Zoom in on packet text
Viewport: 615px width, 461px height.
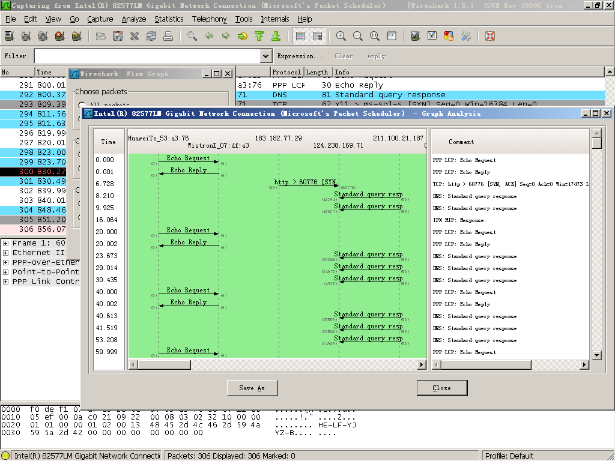[x=341, y=36]
